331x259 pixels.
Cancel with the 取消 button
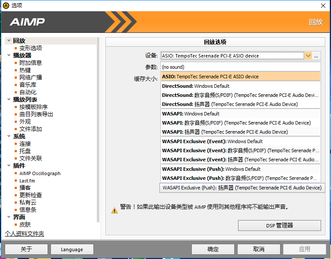point(258,249)
